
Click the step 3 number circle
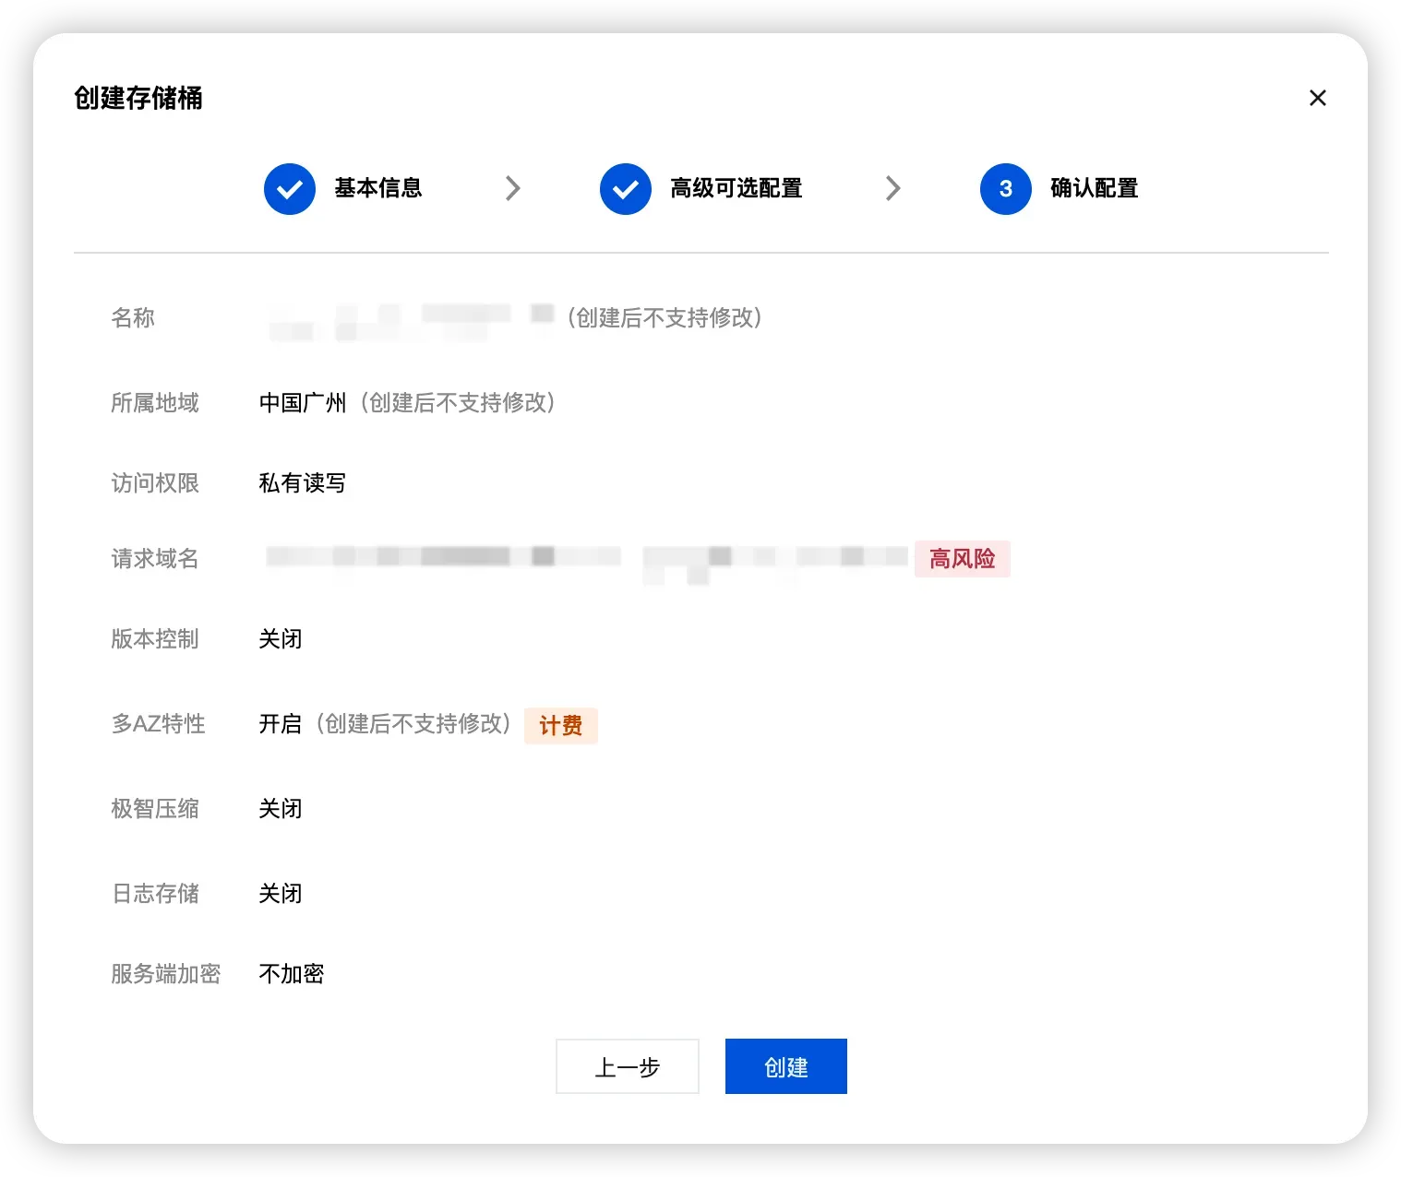click(1005, 189)
